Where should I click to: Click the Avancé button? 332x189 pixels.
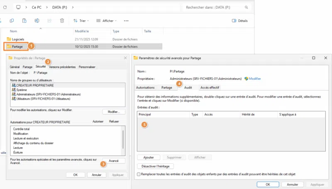[x=113, y=160]
